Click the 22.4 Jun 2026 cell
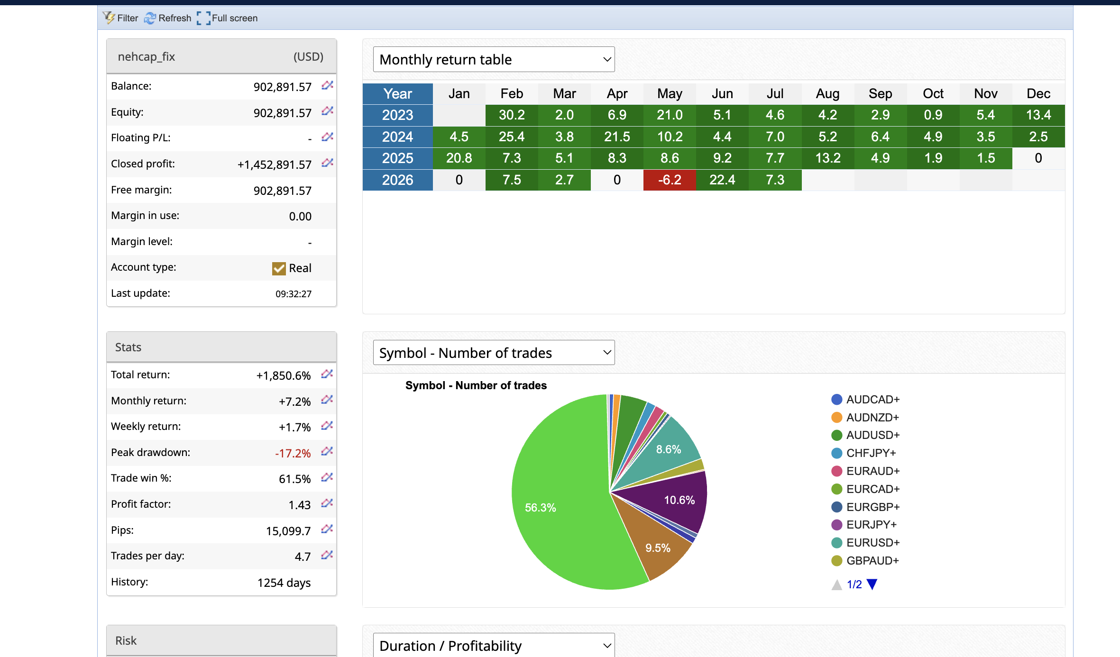Screen dimensions: 1120x657 (x=722, y=180)
